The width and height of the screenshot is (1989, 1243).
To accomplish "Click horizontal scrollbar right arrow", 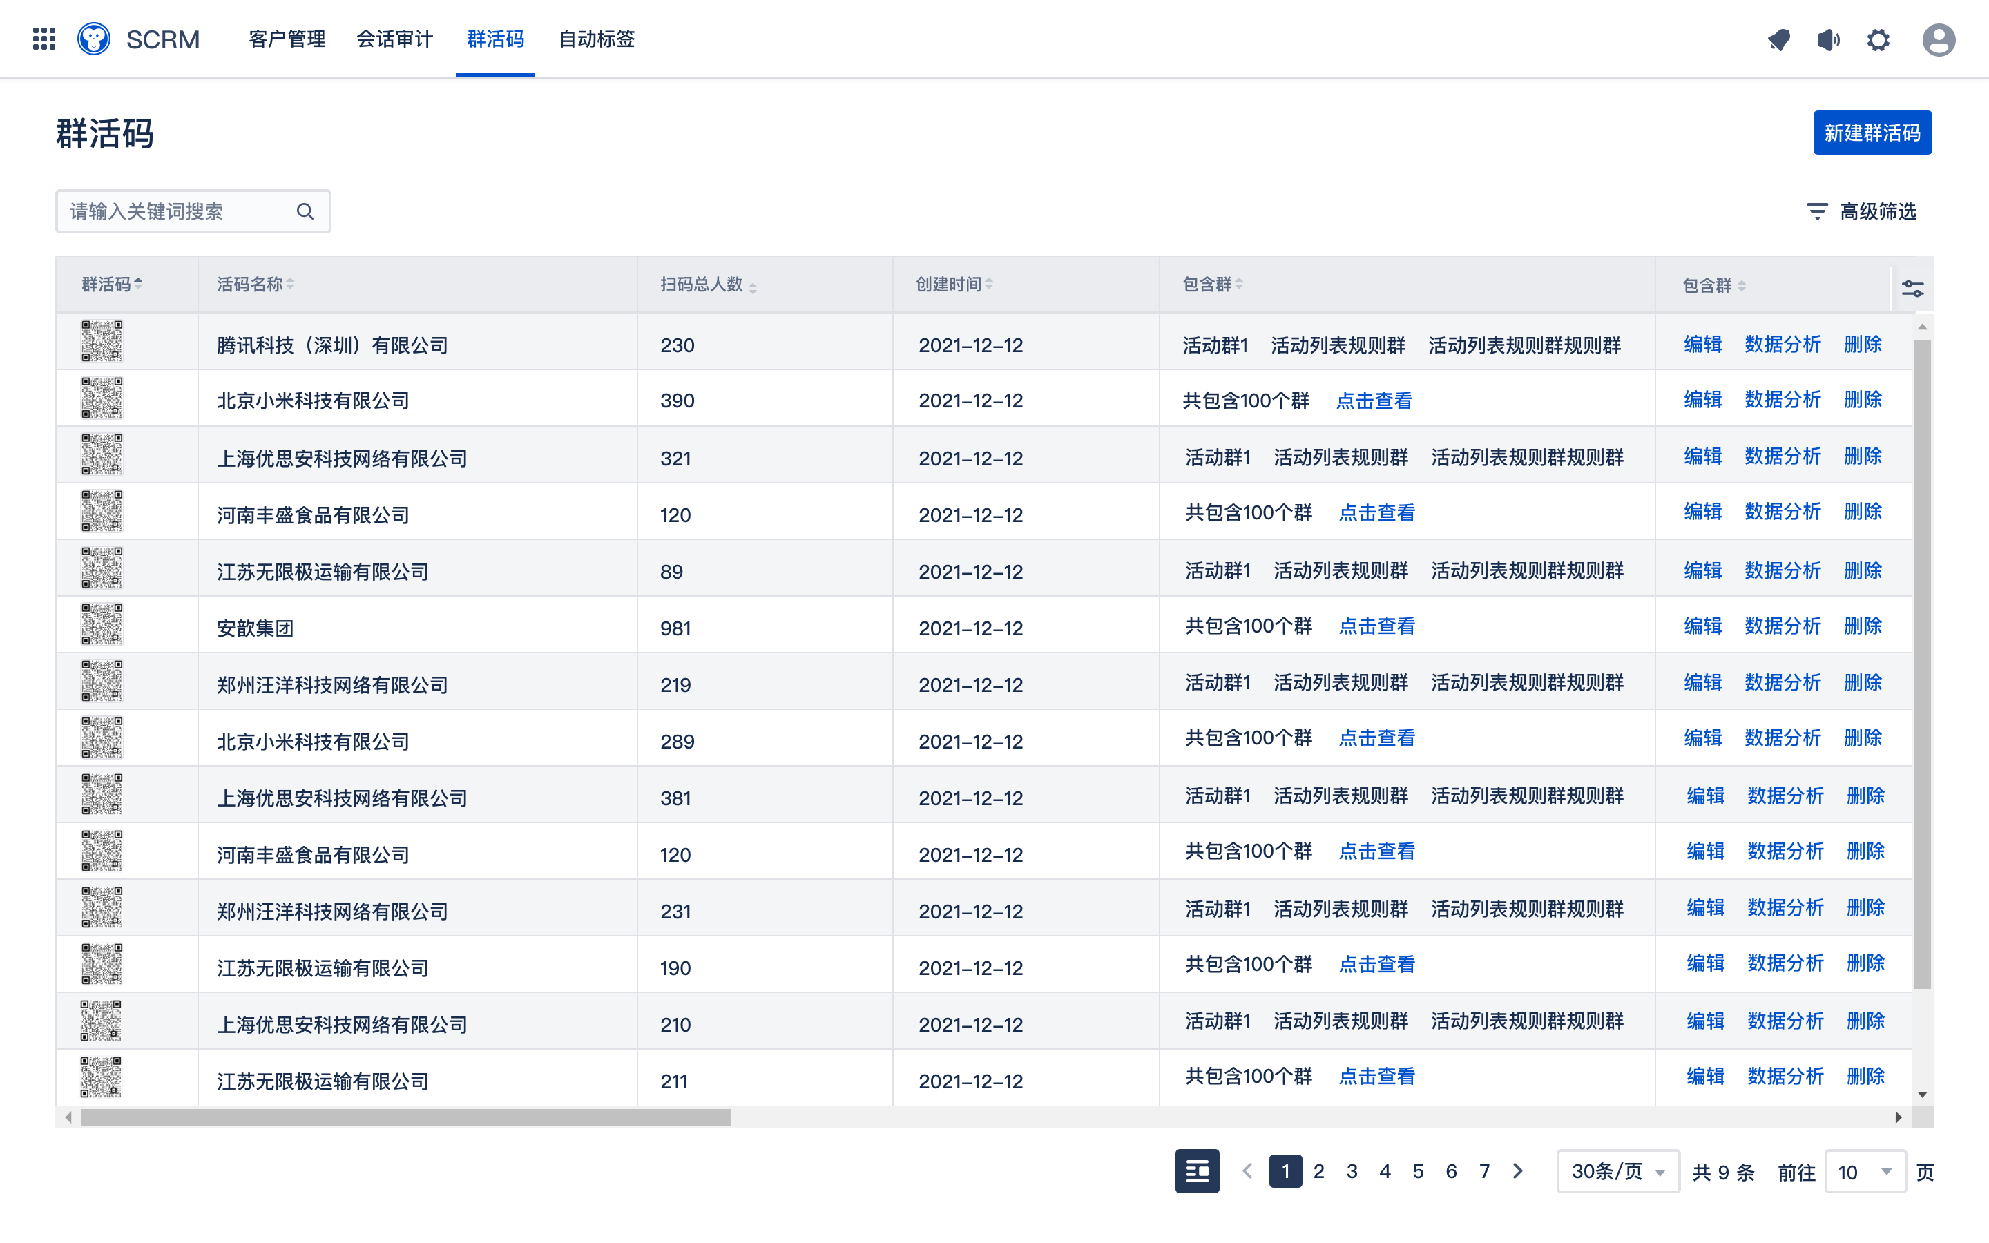I will (1898, 1117).
